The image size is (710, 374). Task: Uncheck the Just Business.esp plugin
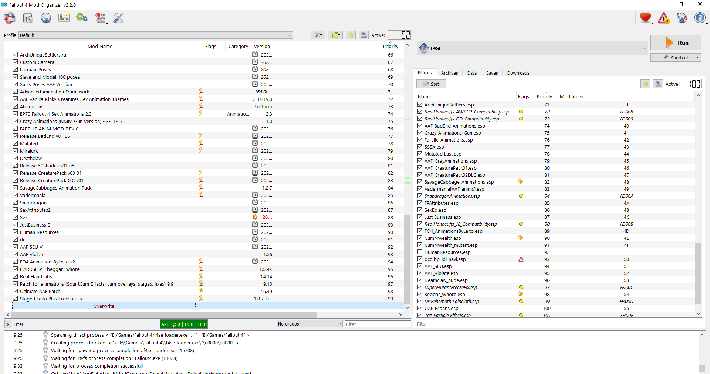pos(420,217)
